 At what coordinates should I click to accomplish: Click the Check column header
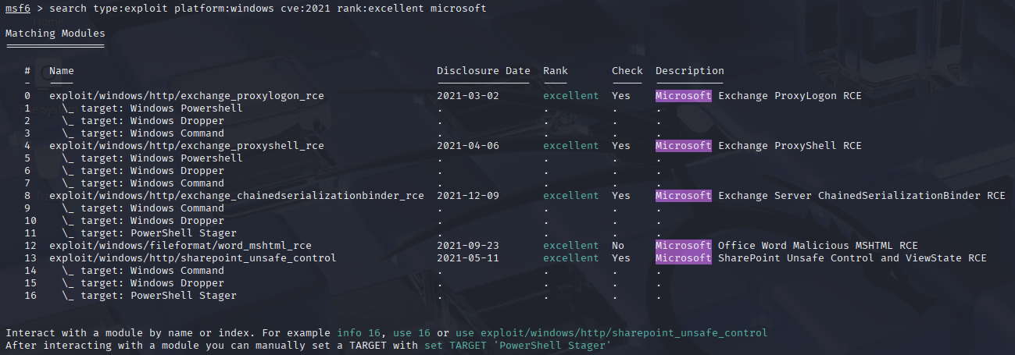pyautogui.click(x=627, y=71)
